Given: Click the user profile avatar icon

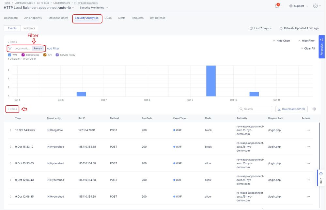Looking at the screenshot, I should [x=315, y=6].
